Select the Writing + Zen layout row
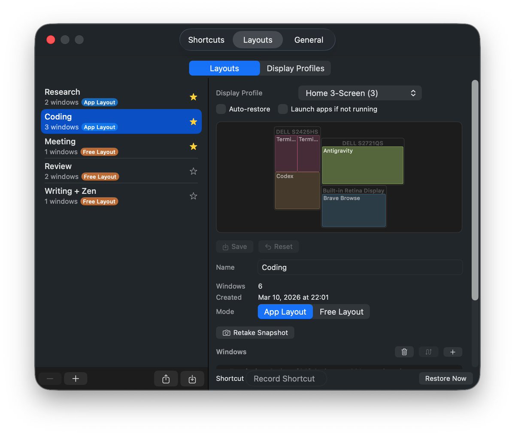The height and width of the screenshot is (436, 515). (121, 196)
